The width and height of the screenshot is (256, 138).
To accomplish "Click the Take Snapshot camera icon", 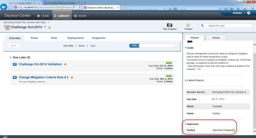I will pyautogui.click(x=169, y=25).
